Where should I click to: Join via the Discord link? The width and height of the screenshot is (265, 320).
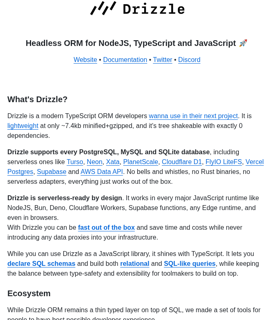[189, 60]
